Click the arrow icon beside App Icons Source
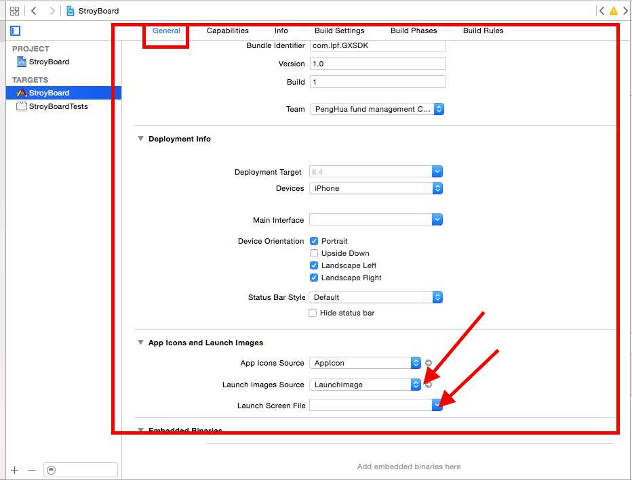The height and width of the screenshot is (480, 632). pyautogui.click(x=429, y=363)
